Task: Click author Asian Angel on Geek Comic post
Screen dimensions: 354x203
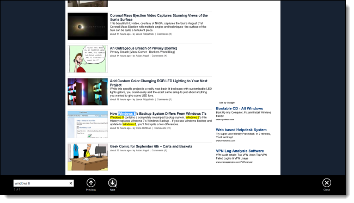Action: 142,150
